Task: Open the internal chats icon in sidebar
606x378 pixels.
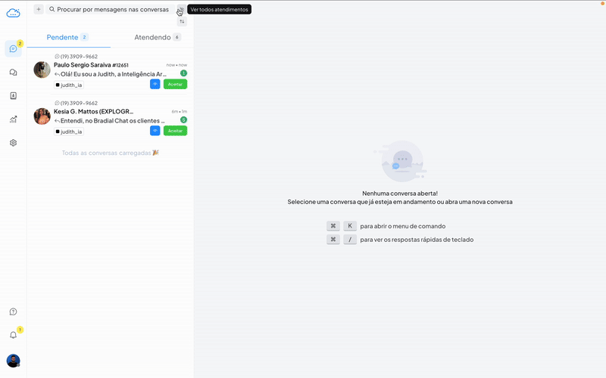Action: (x=13, y=73)
